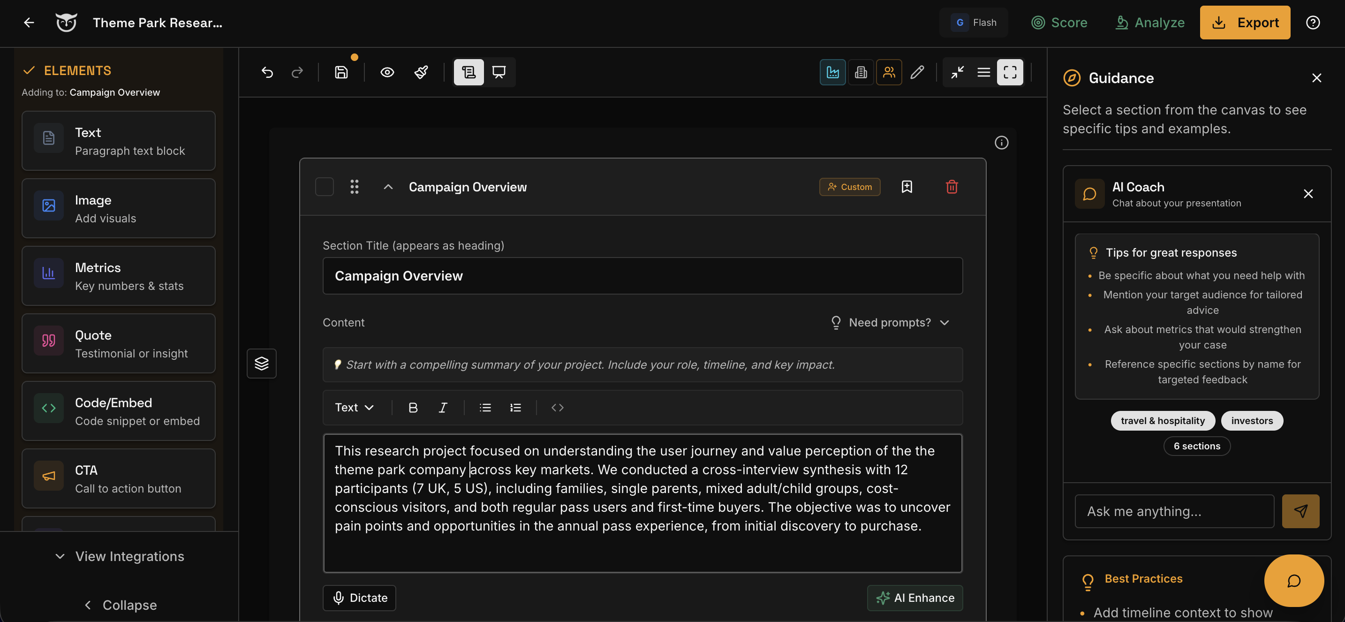This screenshot has width=1345, height=622.
Task: Bookmark the Campaign Overview section
Action: pyautogui.click(x=907, y=186)
